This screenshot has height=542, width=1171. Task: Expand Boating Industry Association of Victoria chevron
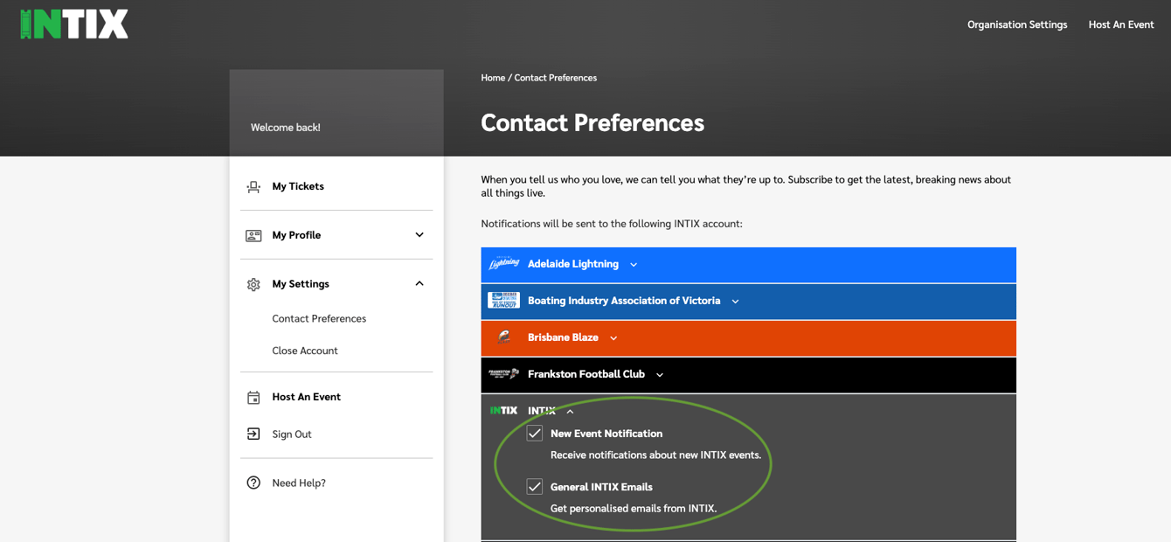coord(735,302)
